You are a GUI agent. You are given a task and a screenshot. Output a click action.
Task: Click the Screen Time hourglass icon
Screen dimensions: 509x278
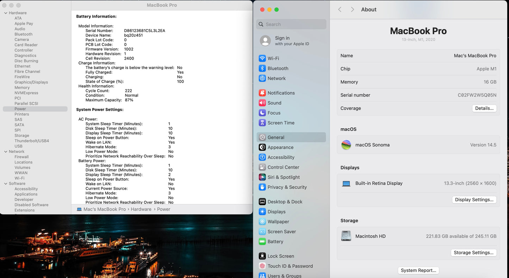[262, 123]
